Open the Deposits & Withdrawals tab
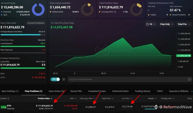Image resolution: width=193 pixels, height=113 pixels. (x=179, y=91)
